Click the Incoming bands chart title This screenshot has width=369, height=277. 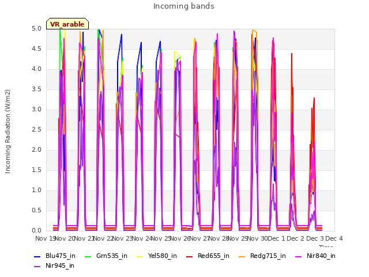point(184,6)
